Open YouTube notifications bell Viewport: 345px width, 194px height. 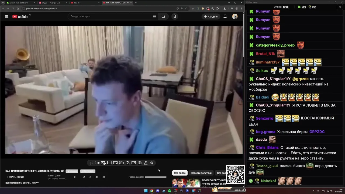tap(225, 16)
